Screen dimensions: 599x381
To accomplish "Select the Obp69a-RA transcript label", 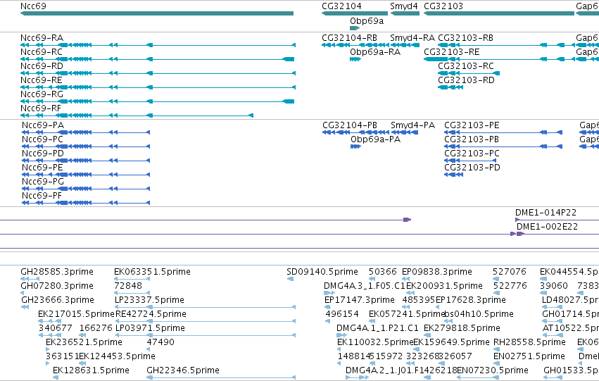I will pyautogui.click(x=375, y=52).
